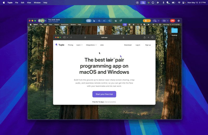Click the 'Free for 14 days.' text
Image resolution: width=208 pixels, height=135 pixels.
98,102
